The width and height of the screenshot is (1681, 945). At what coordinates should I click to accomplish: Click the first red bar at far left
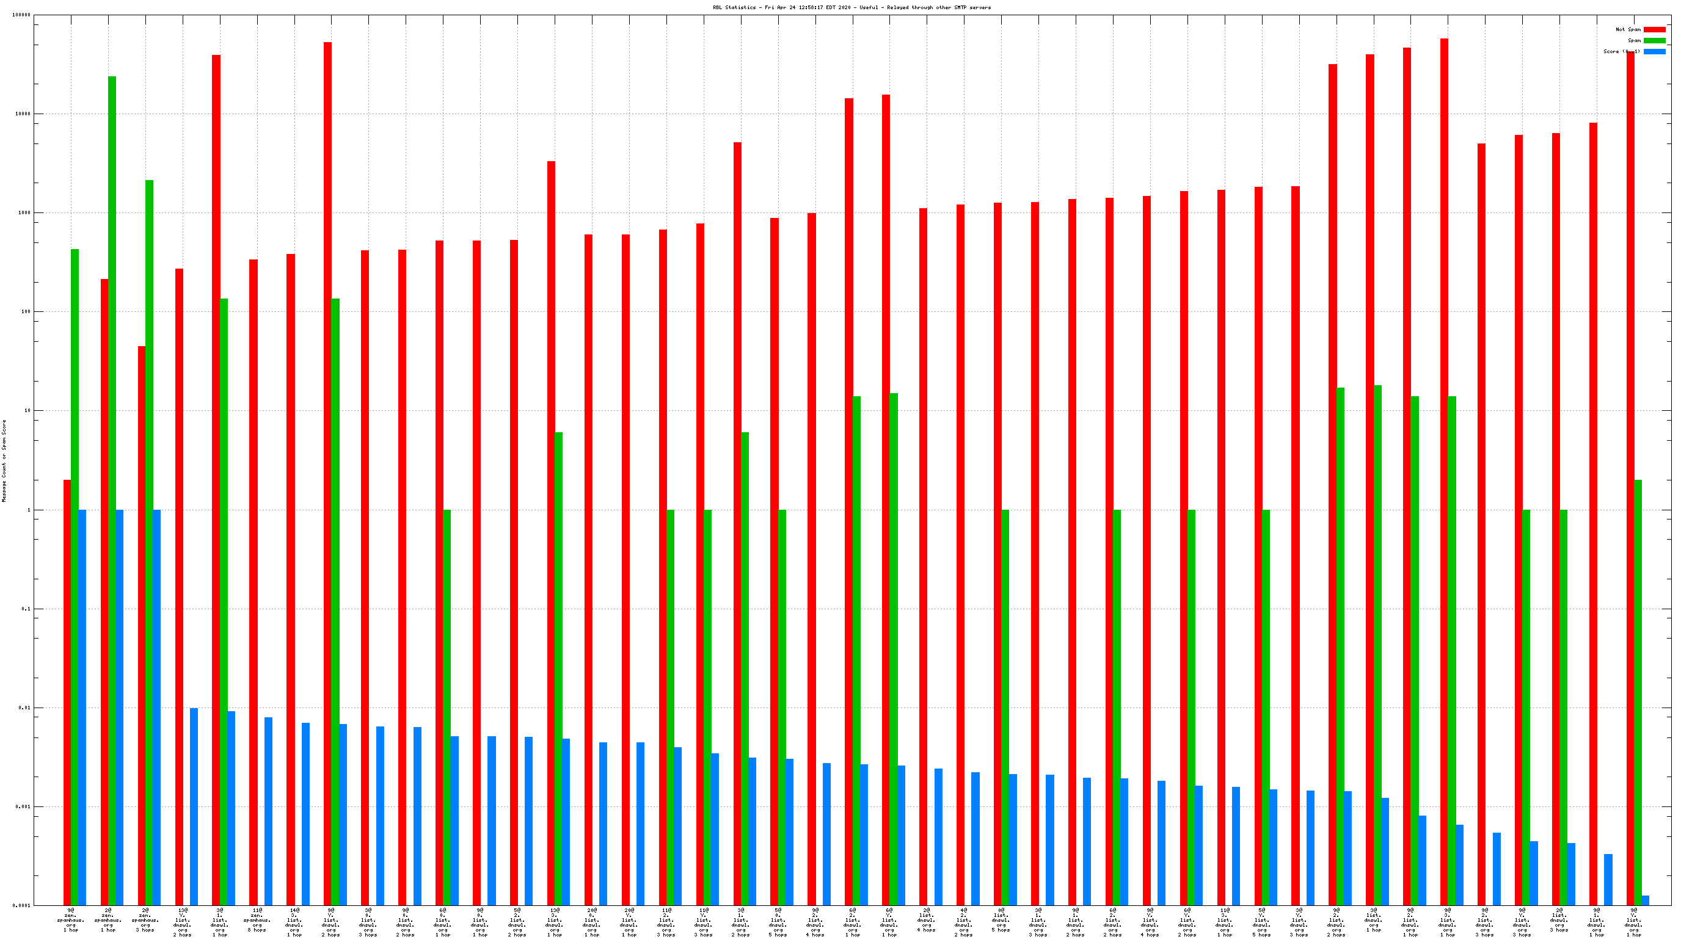click(x=67, y=691)
